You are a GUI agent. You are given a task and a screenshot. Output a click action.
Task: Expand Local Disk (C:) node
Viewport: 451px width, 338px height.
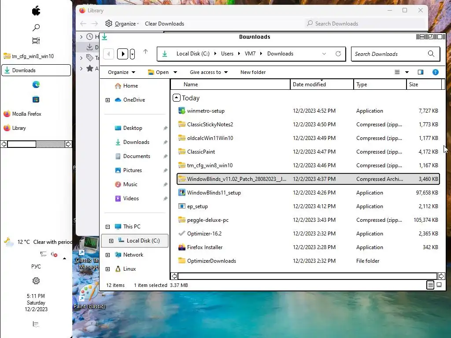point(111,241)
